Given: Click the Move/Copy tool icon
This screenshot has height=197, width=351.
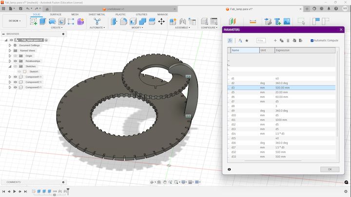Looking at the screenshot, I should (161, 21).
